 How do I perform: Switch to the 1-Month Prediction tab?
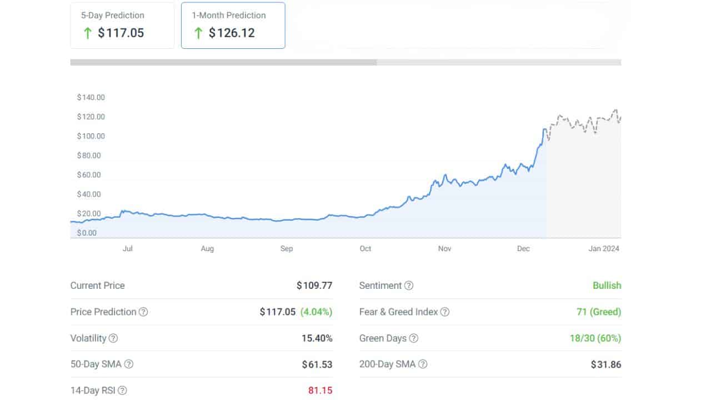233,26
